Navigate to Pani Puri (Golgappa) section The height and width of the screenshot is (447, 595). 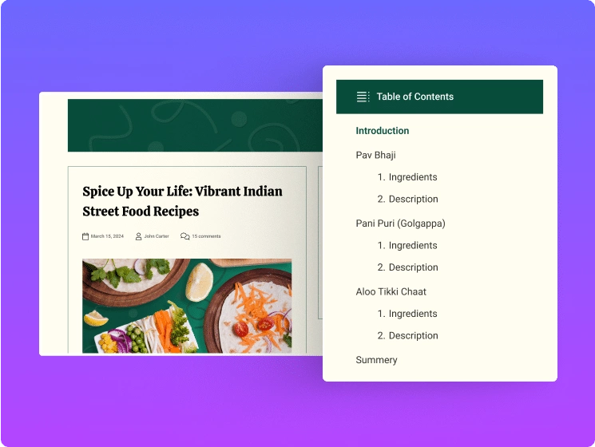400,223
